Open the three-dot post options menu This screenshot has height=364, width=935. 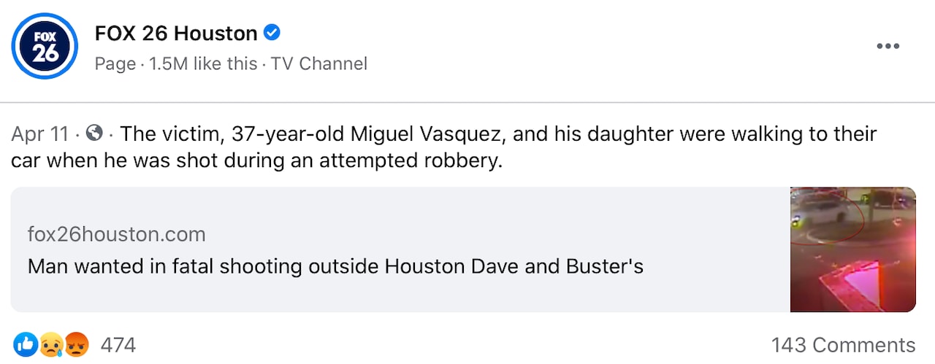[x=888, y=46]
